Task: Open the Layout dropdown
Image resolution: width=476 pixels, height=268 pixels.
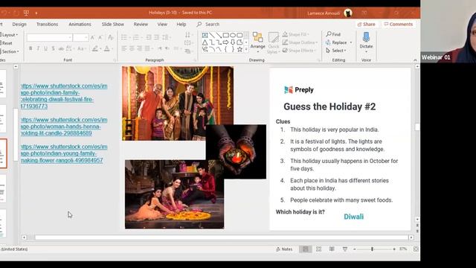Action: [x=9, y=35]
